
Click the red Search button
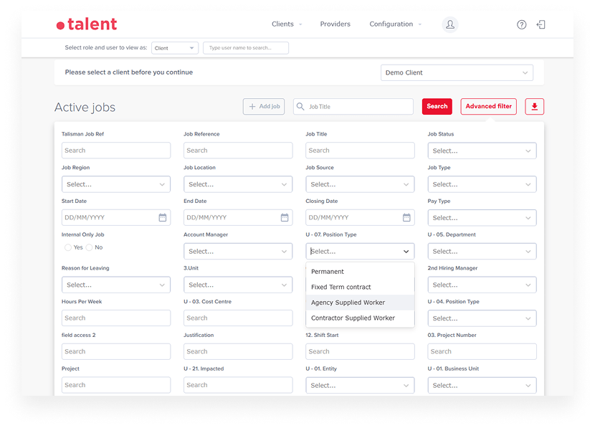coord(437,107)
